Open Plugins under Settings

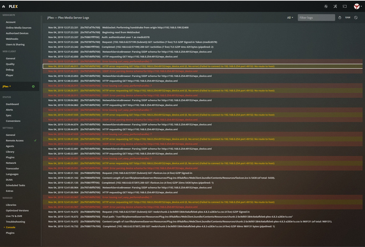(10, 157)
